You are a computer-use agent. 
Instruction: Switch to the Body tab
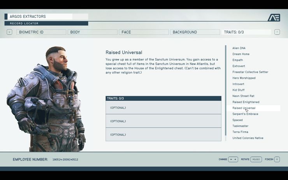(92, 32)
